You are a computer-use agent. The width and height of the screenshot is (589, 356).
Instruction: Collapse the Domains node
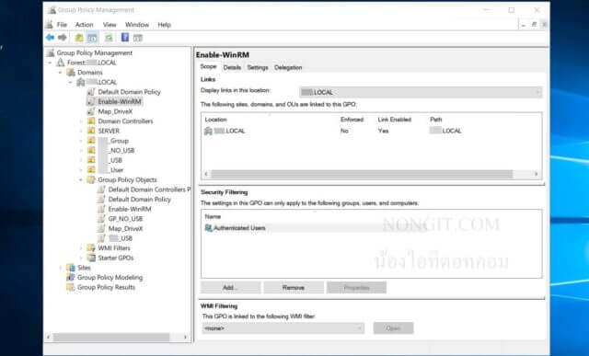coord(60,73)
